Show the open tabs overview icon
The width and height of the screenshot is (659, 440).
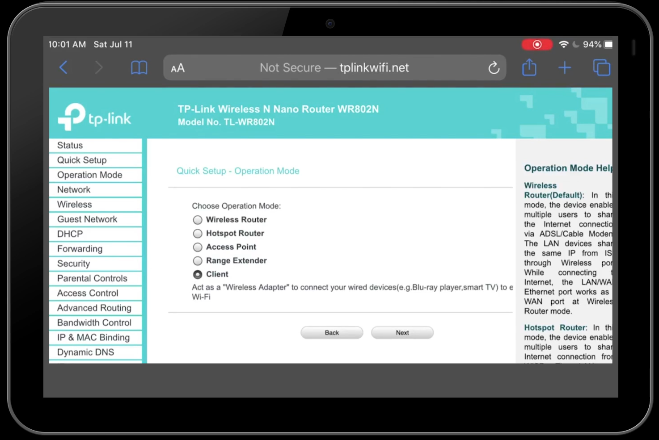[x=601, y=68]
